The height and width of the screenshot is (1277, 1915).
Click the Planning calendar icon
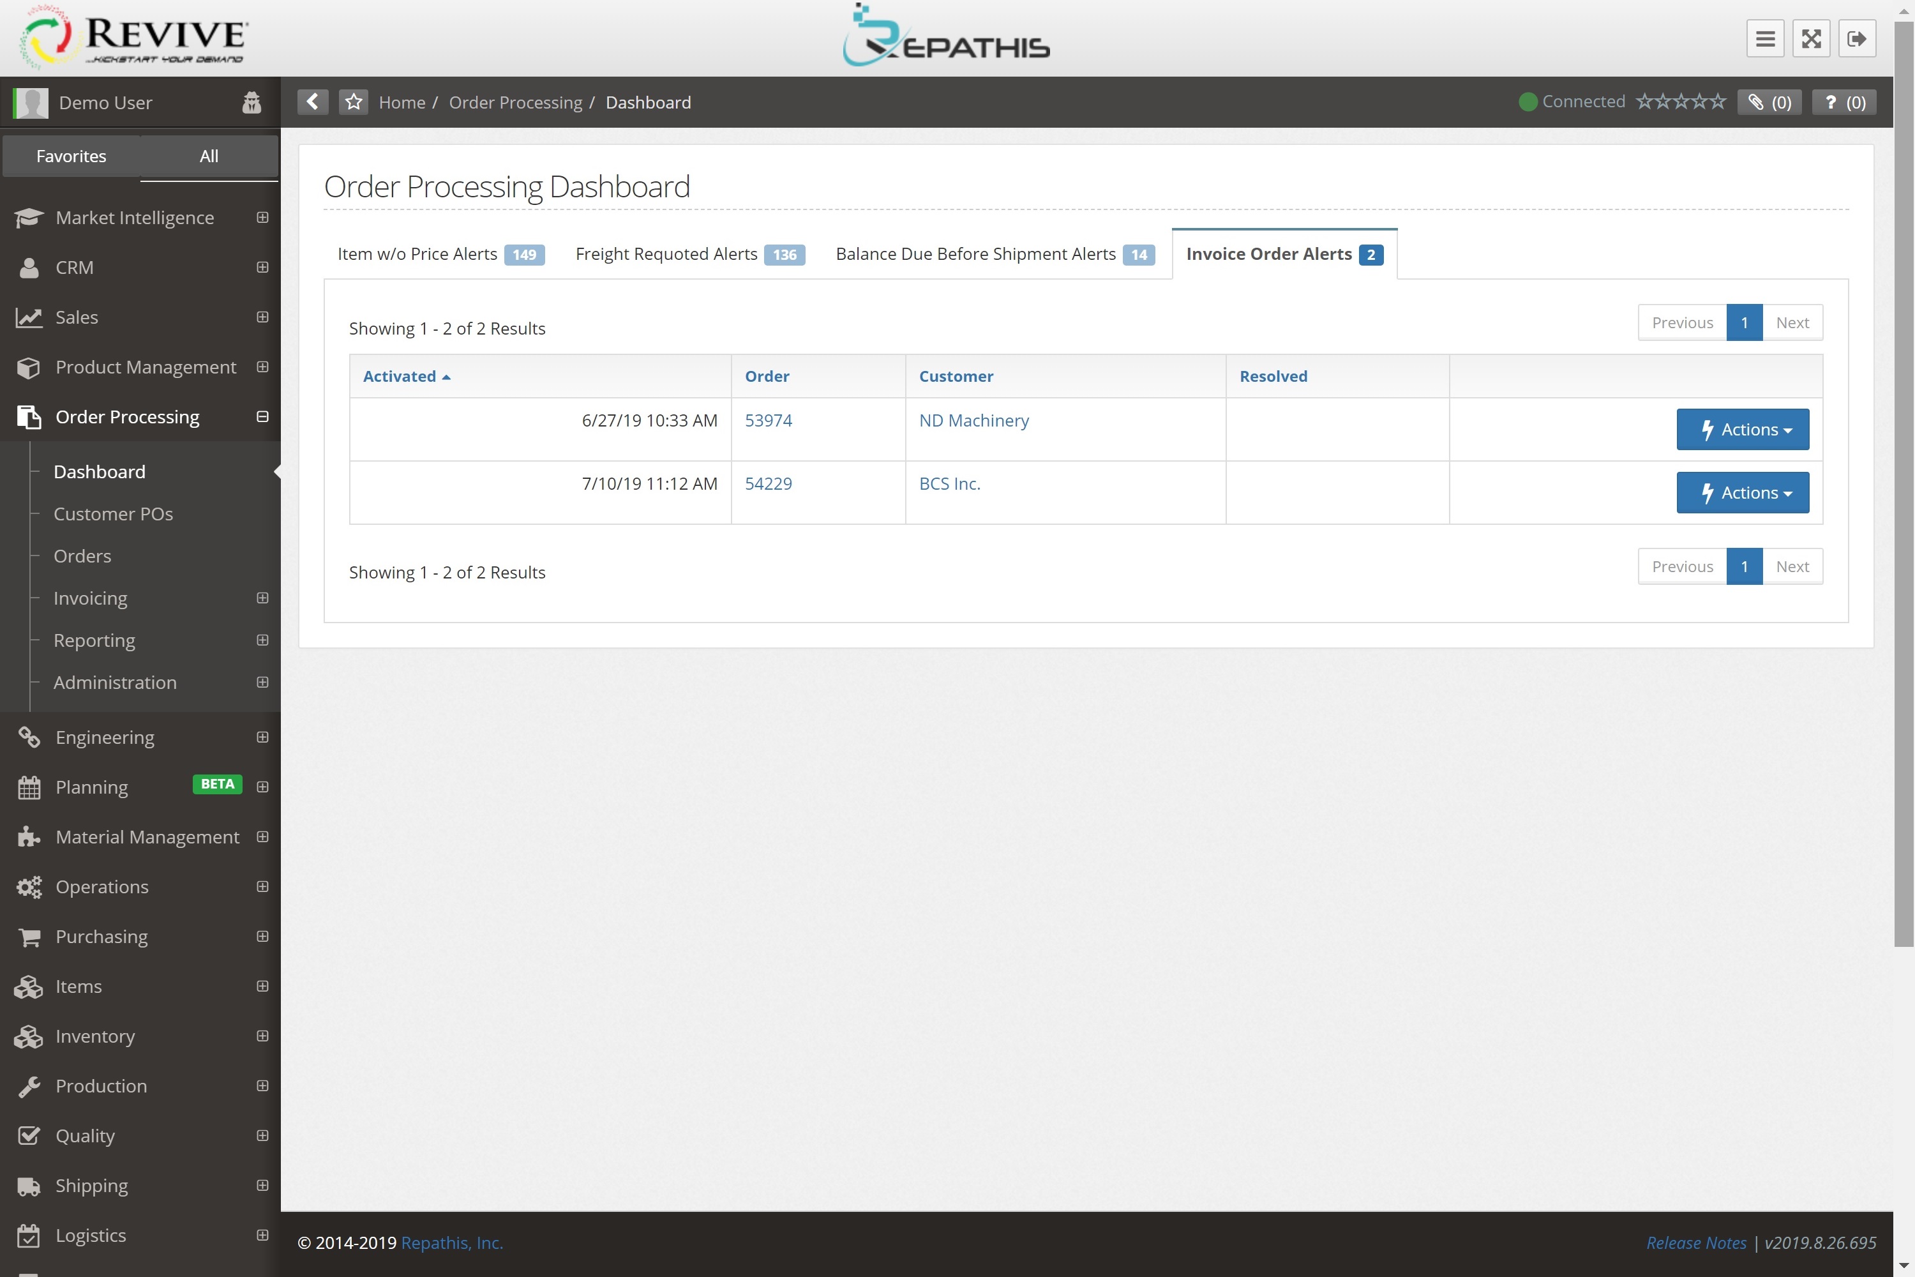click(x=29, y=787)
